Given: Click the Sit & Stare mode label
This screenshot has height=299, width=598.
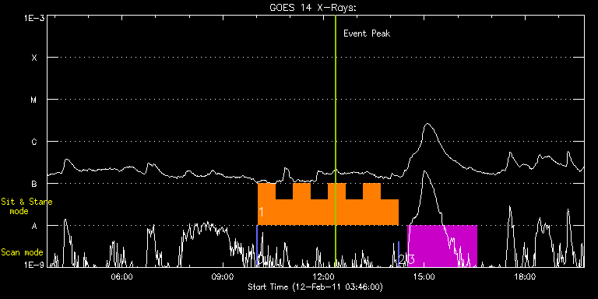Looking at the screenshot, I should click(26, 206).
